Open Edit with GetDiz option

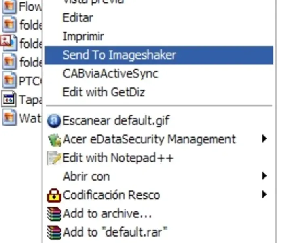(104, 92)
